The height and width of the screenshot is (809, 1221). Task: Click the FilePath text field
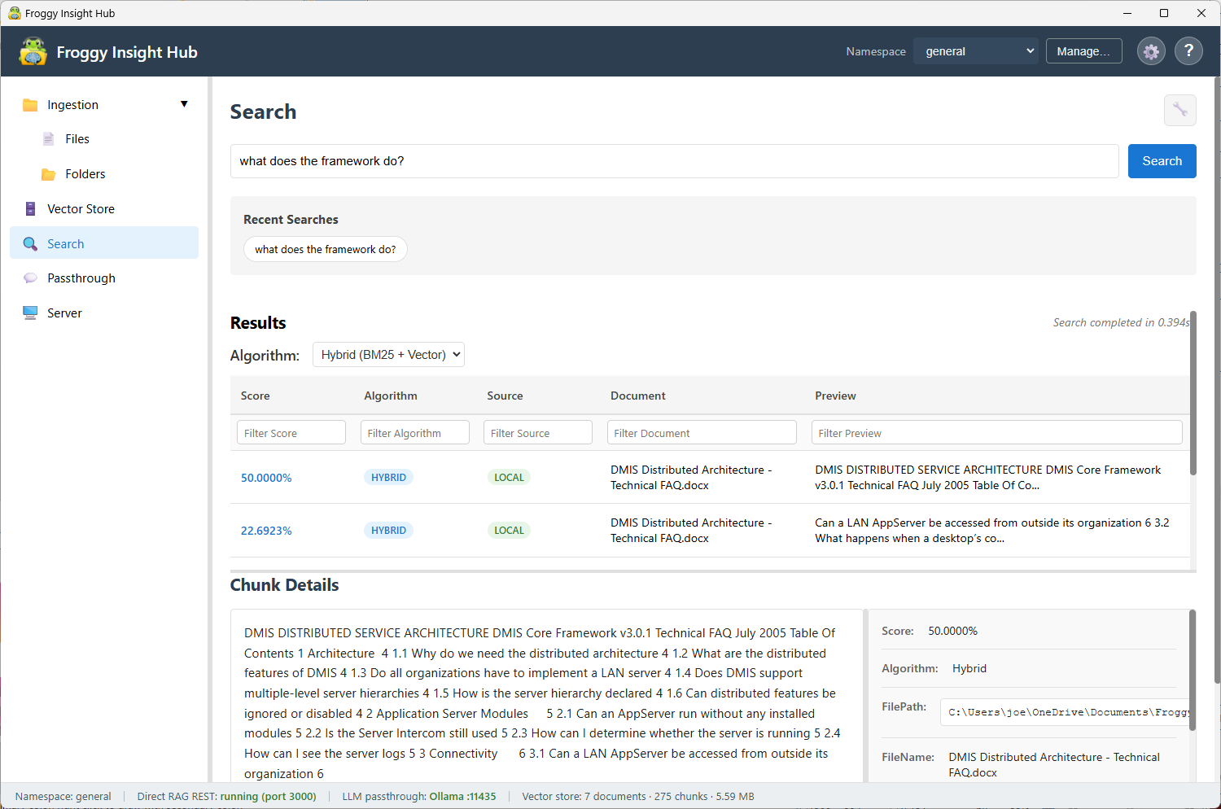pyautogui.click(x=1065, y=712)
